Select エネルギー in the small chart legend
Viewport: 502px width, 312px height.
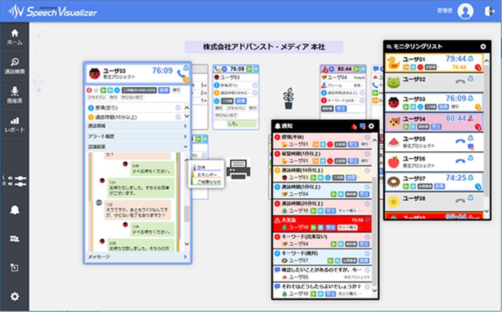coord(207,174)
